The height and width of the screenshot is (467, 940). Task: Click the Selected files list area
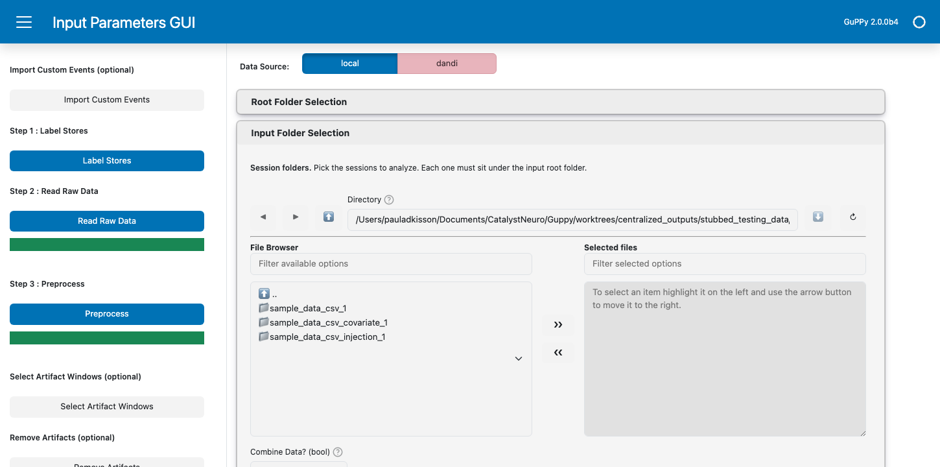[725, 359]
